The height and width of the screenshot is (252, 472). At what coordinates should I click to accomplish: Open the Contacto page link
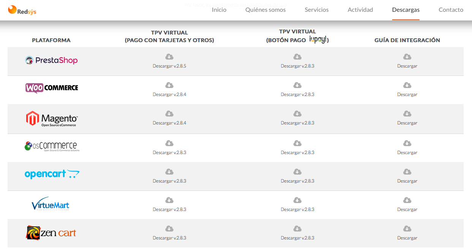point(451,10)
